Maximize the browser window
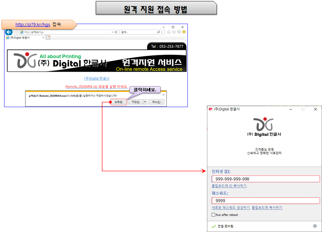The width and height of the screenshot is (322, 232). pyautogui.click(x=173, y=27)
